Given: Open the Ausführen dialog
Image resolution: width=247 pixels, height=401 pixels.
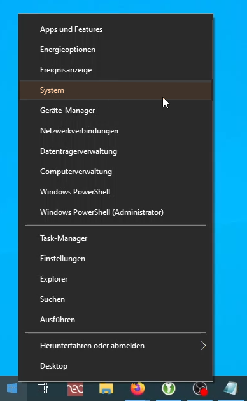Looking at the screenshot, I should coord(116,320).
